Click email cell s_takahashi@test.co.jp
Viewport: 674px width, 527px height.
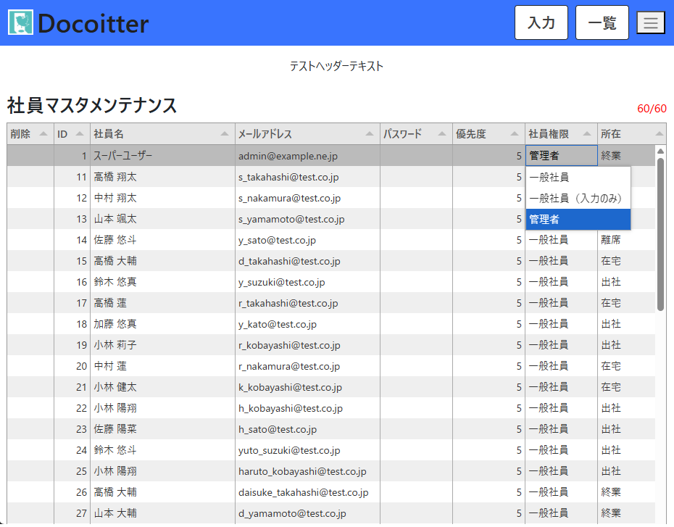pos(288,177)
